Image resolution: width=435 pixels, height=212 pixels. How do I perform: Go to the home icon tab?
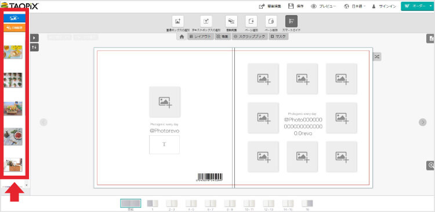[182, 36]
